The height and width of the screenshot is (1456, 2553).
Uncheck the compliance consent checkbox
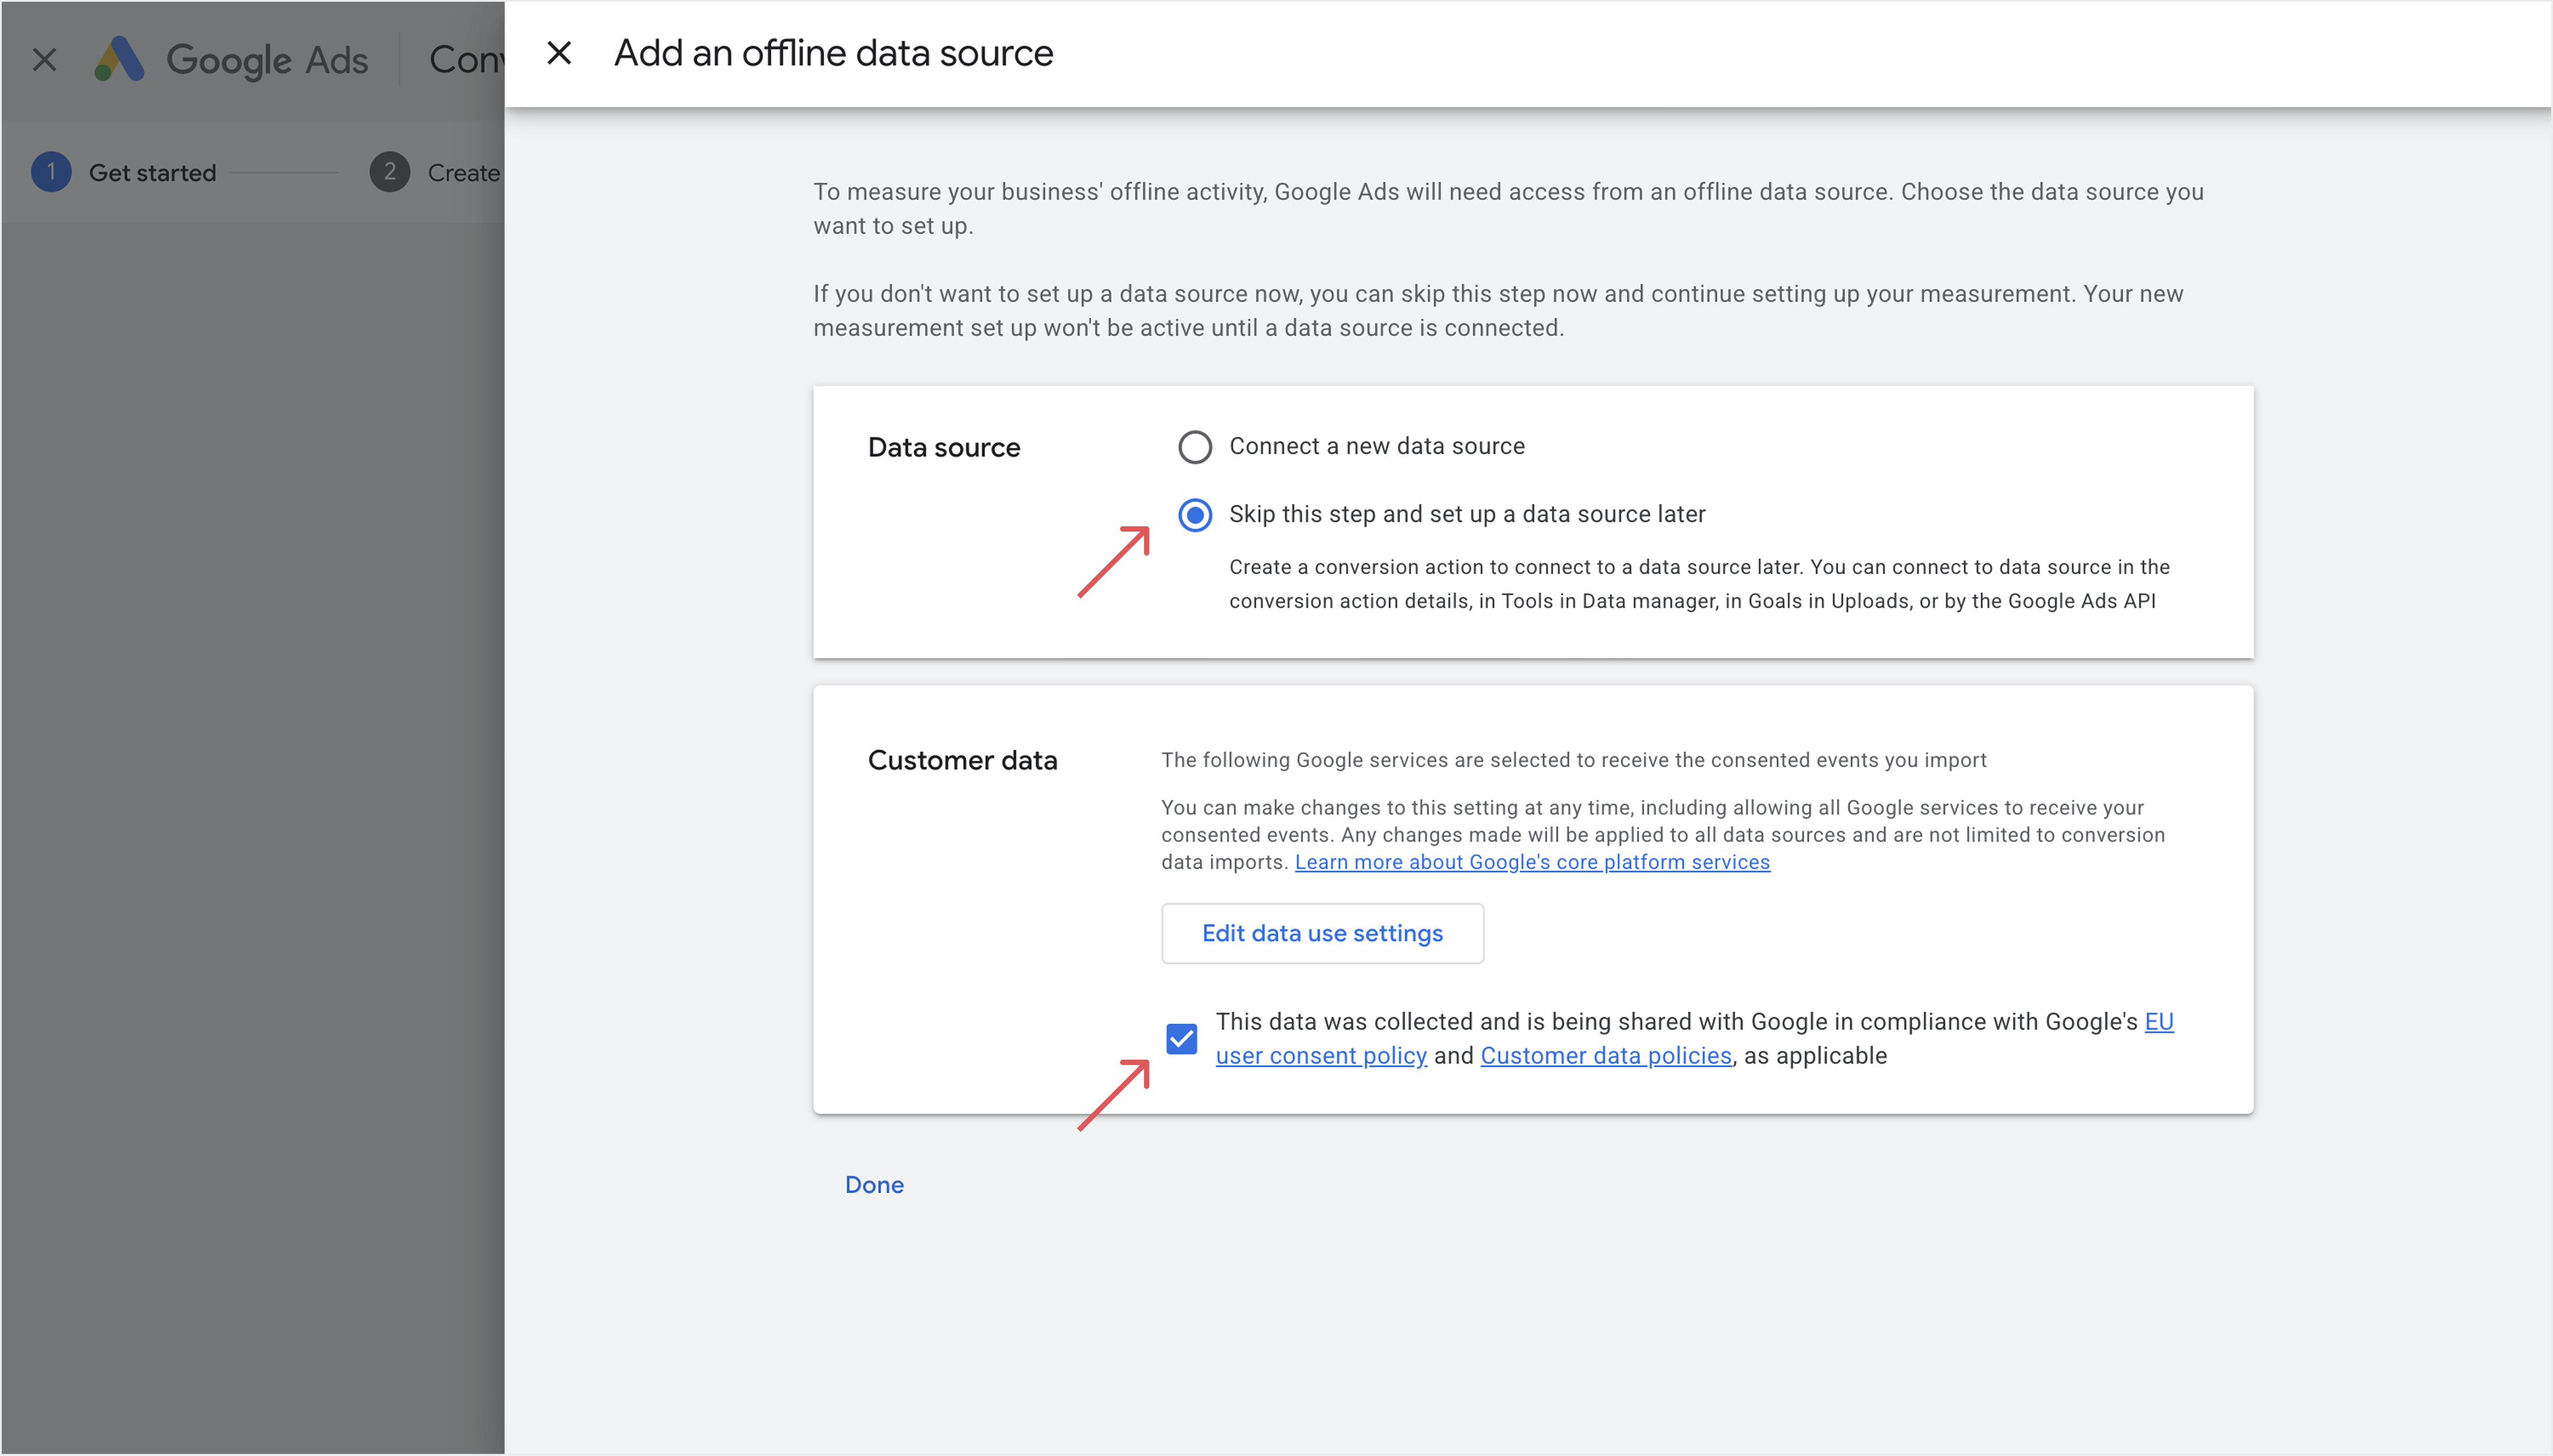[1181, 1039]
